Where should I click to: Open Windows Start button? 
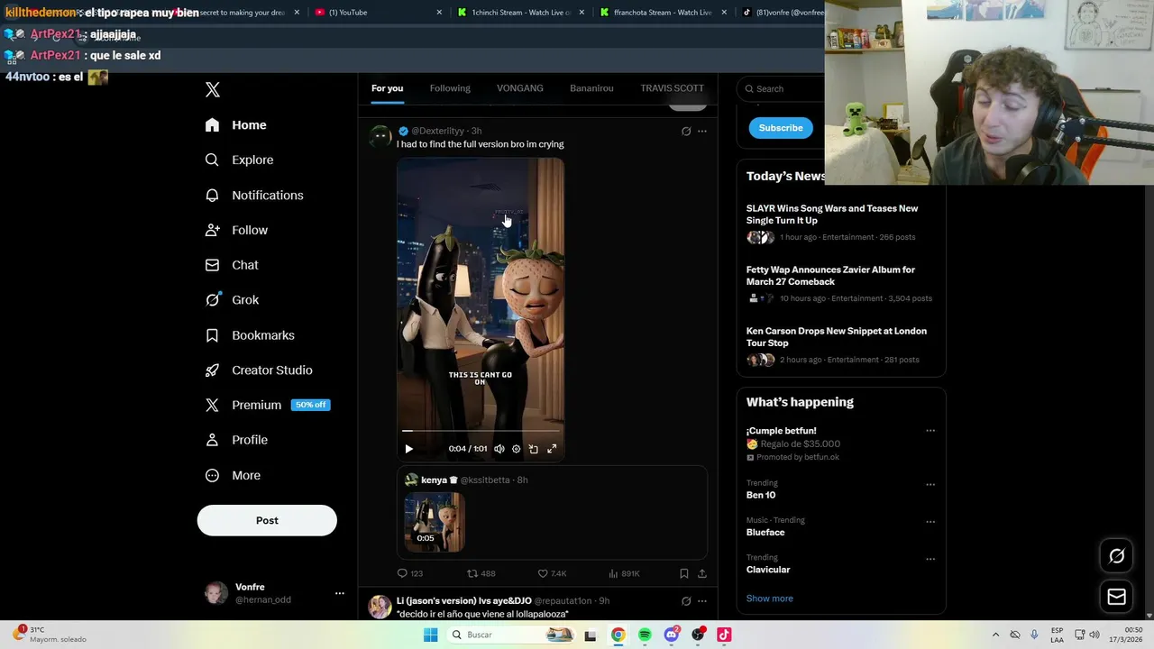(x=431, y=635)
